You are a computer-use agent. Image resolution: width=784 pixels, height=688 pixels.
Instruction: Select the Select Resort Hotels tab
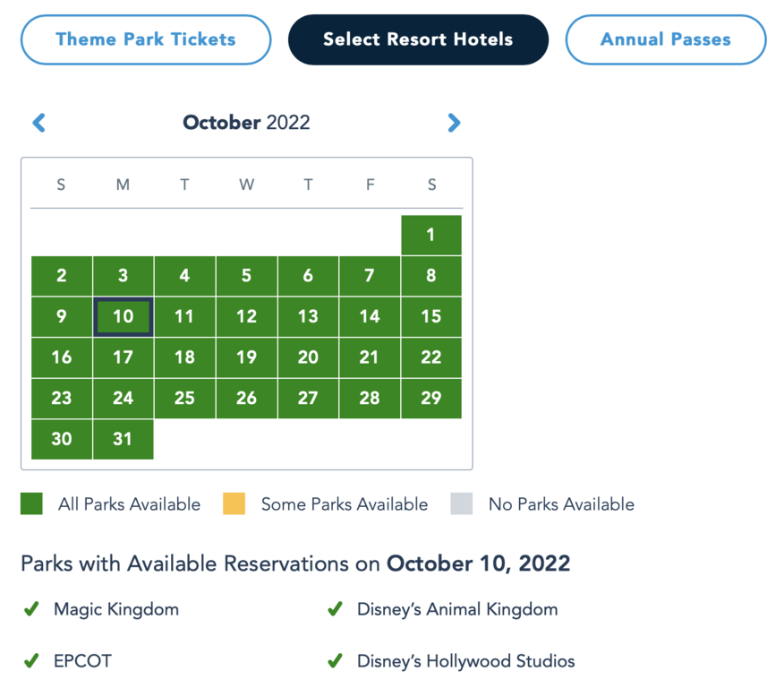coord(418,39)
